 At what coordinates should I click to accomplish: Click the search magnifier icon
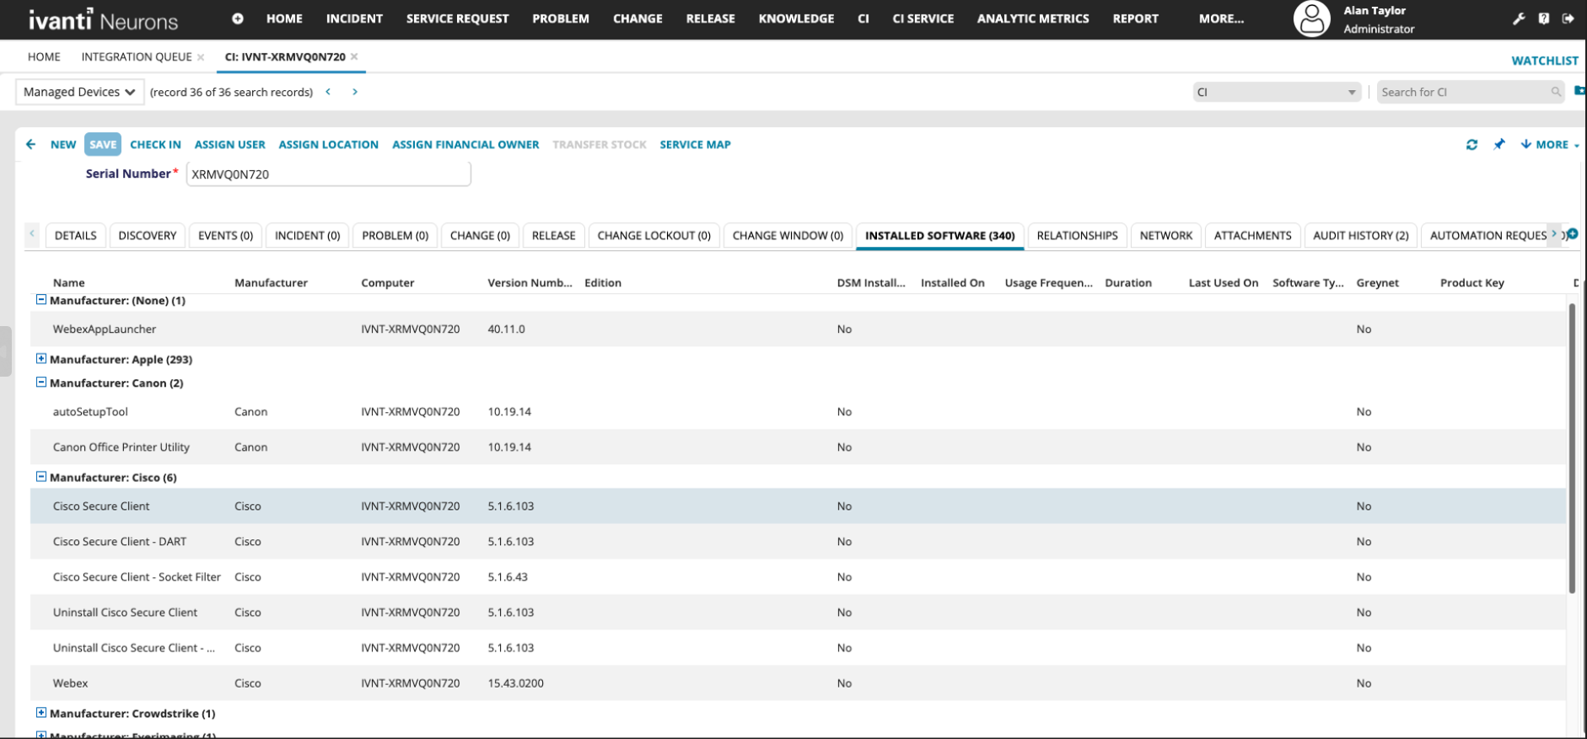(1555, 92)
